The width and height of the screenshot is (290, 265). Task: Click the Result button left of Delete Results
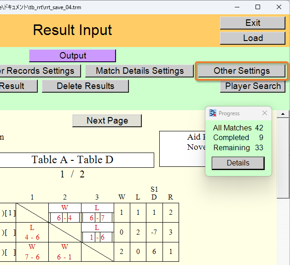[x=18, y=86]
